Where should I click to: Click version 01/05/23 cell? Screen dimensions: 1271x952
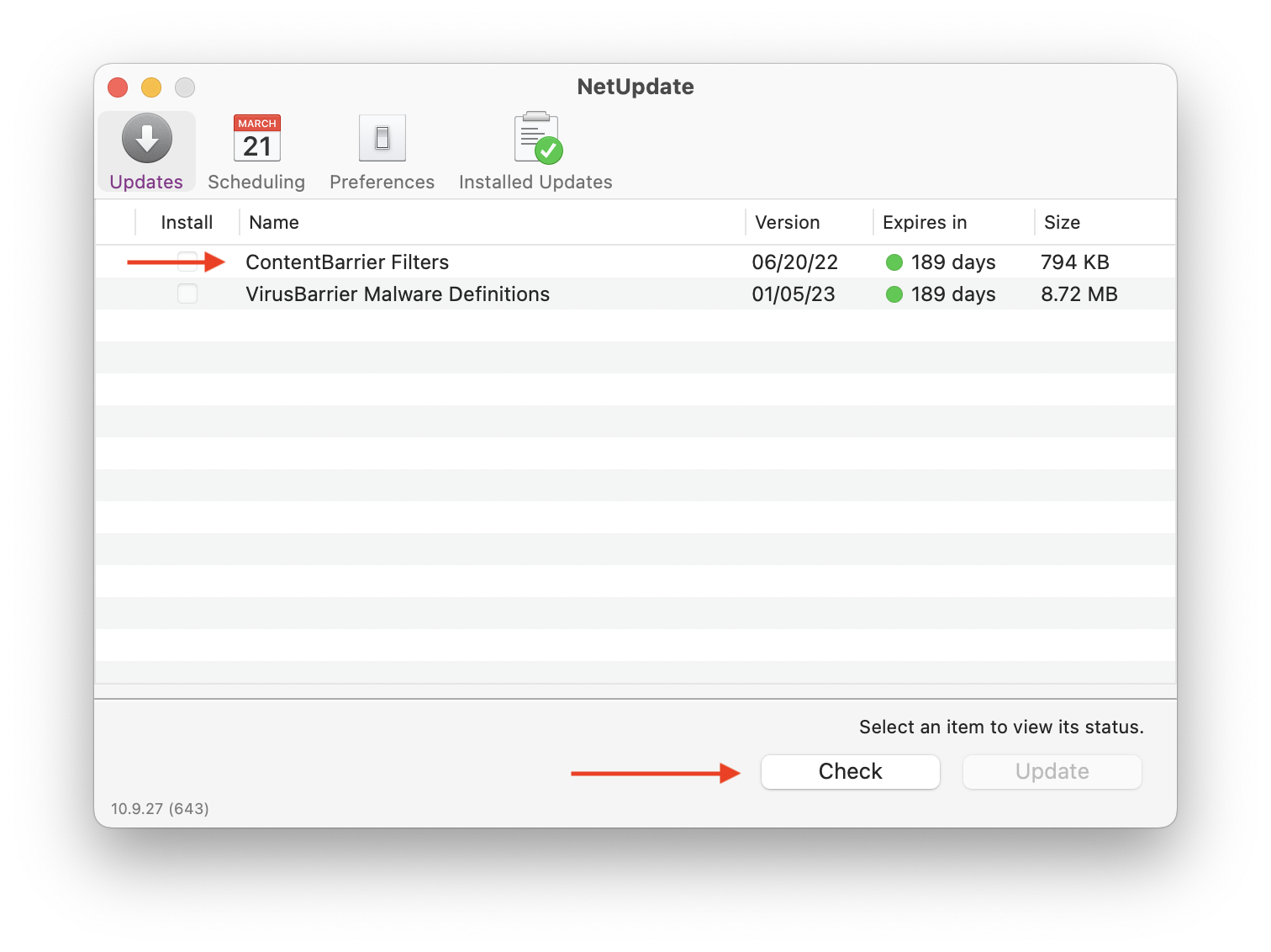(x=794, y=294)
